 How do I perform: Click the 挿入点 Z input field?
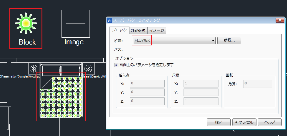(x=147, y=101)
